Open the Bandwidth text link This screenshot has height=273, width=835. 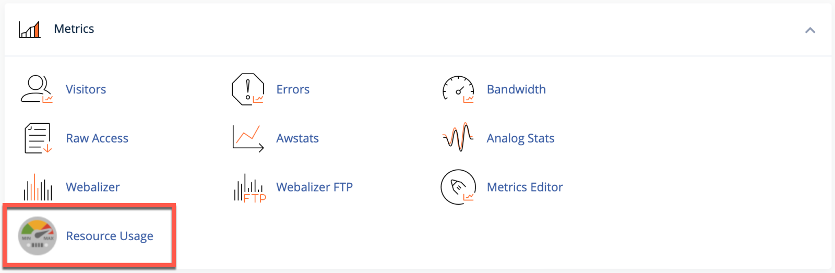tap(516, 89)
